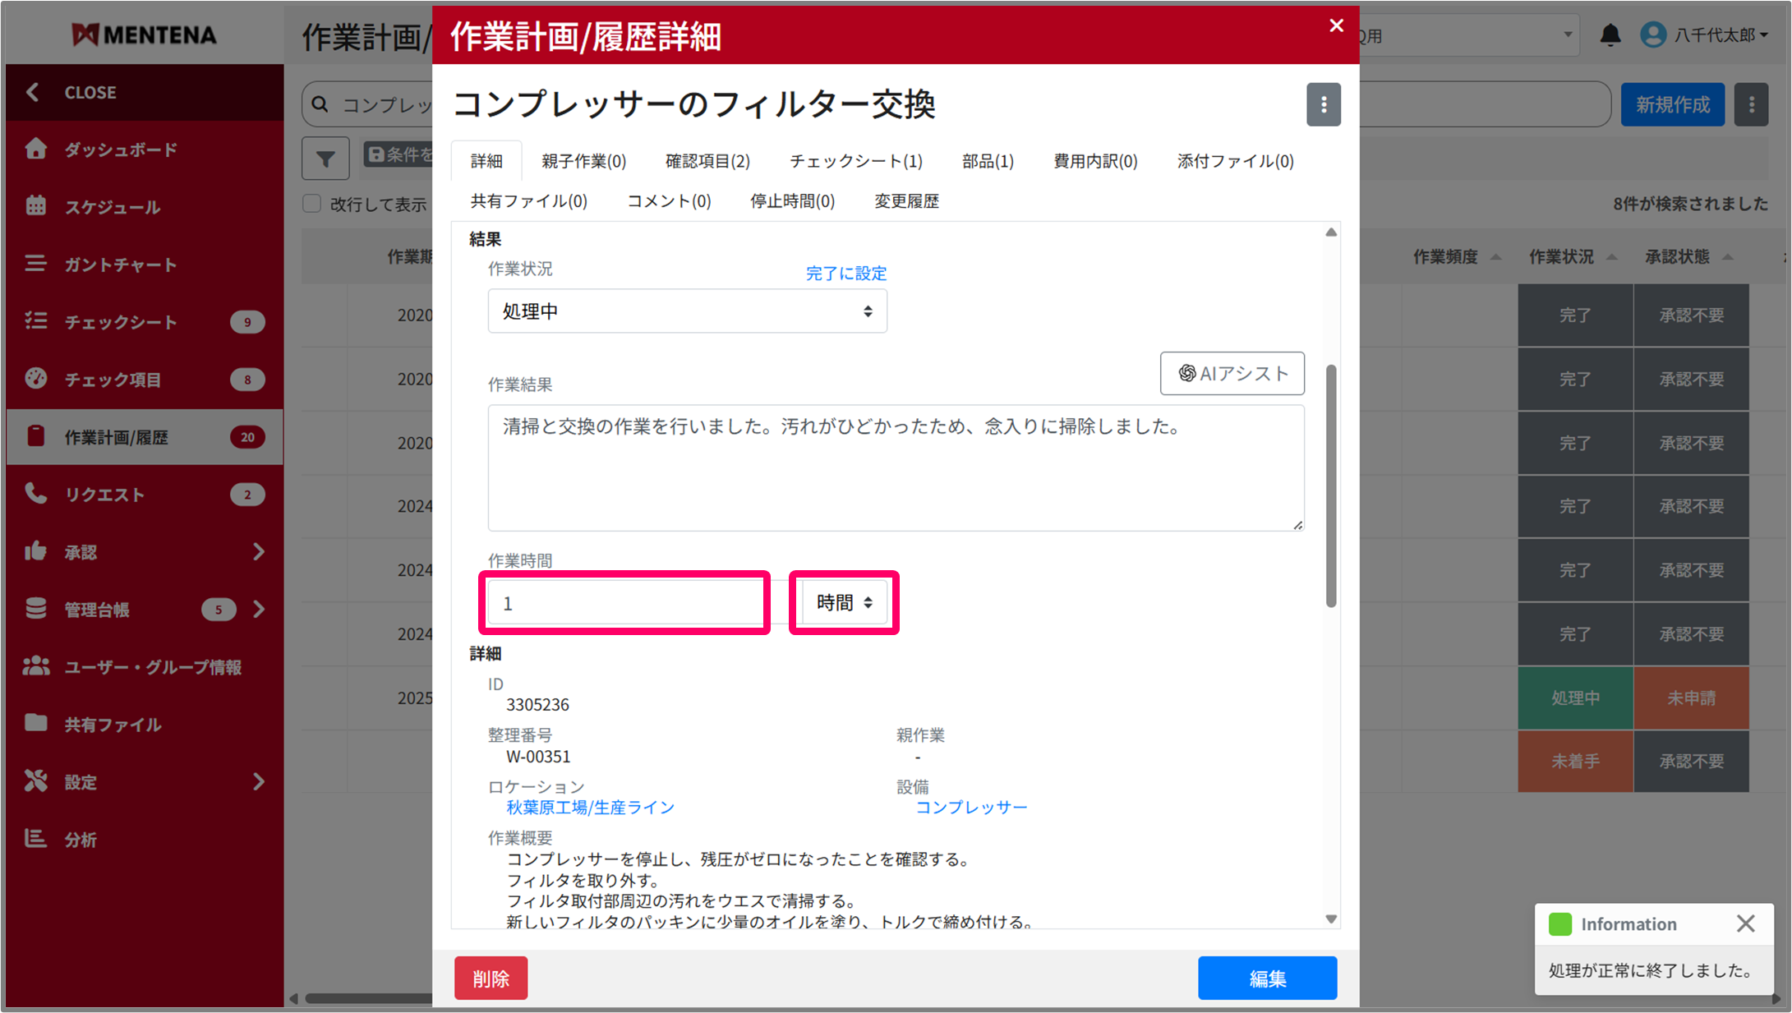This screenshot has height=1013, width=1792.
Task: Switch to the チェックシート(1) tab
Action: point(855,161)
